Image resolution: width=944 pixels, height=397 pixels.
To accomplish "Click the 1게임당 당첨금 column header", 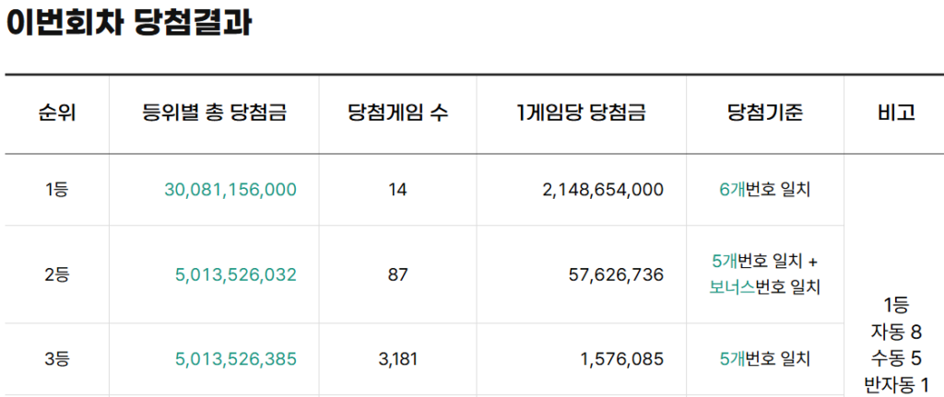I will 581,114.
